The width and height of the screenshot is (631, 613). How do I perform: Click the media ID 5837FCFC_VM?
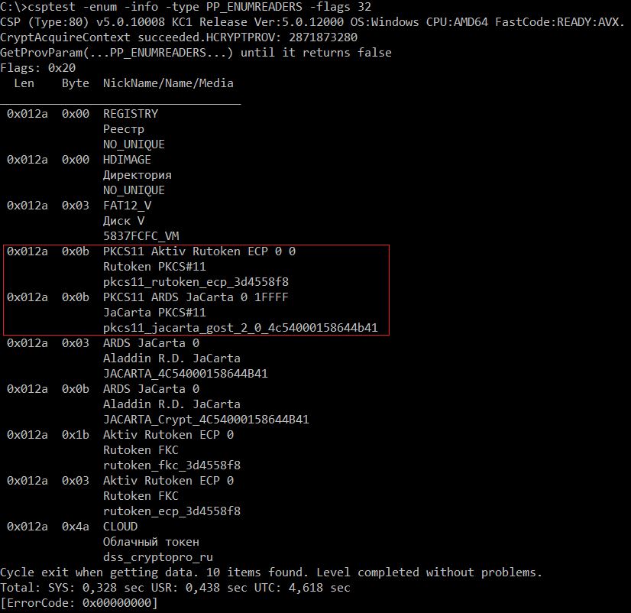pos(141,236)
